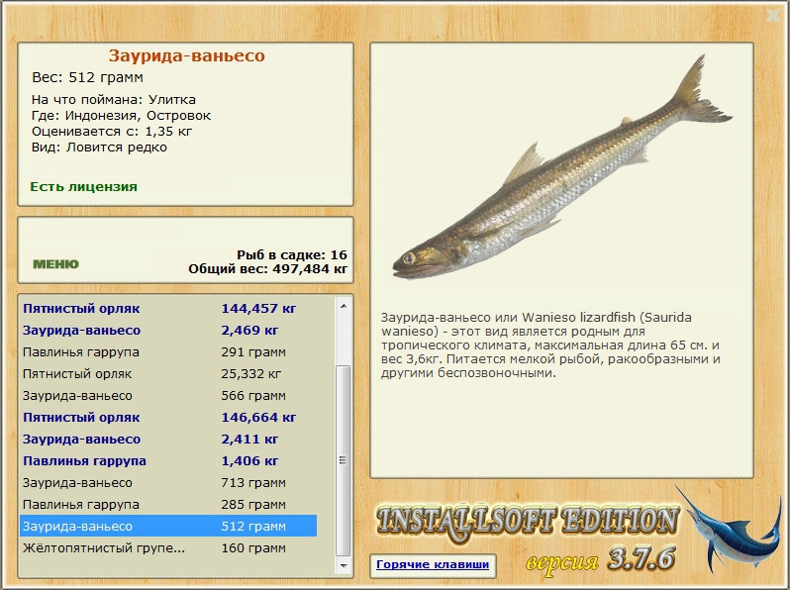Screen dimensions: 790x590
Task: Select Заурида-ваньесо 2,411 кг row
Action: click(x=168, y=439)
